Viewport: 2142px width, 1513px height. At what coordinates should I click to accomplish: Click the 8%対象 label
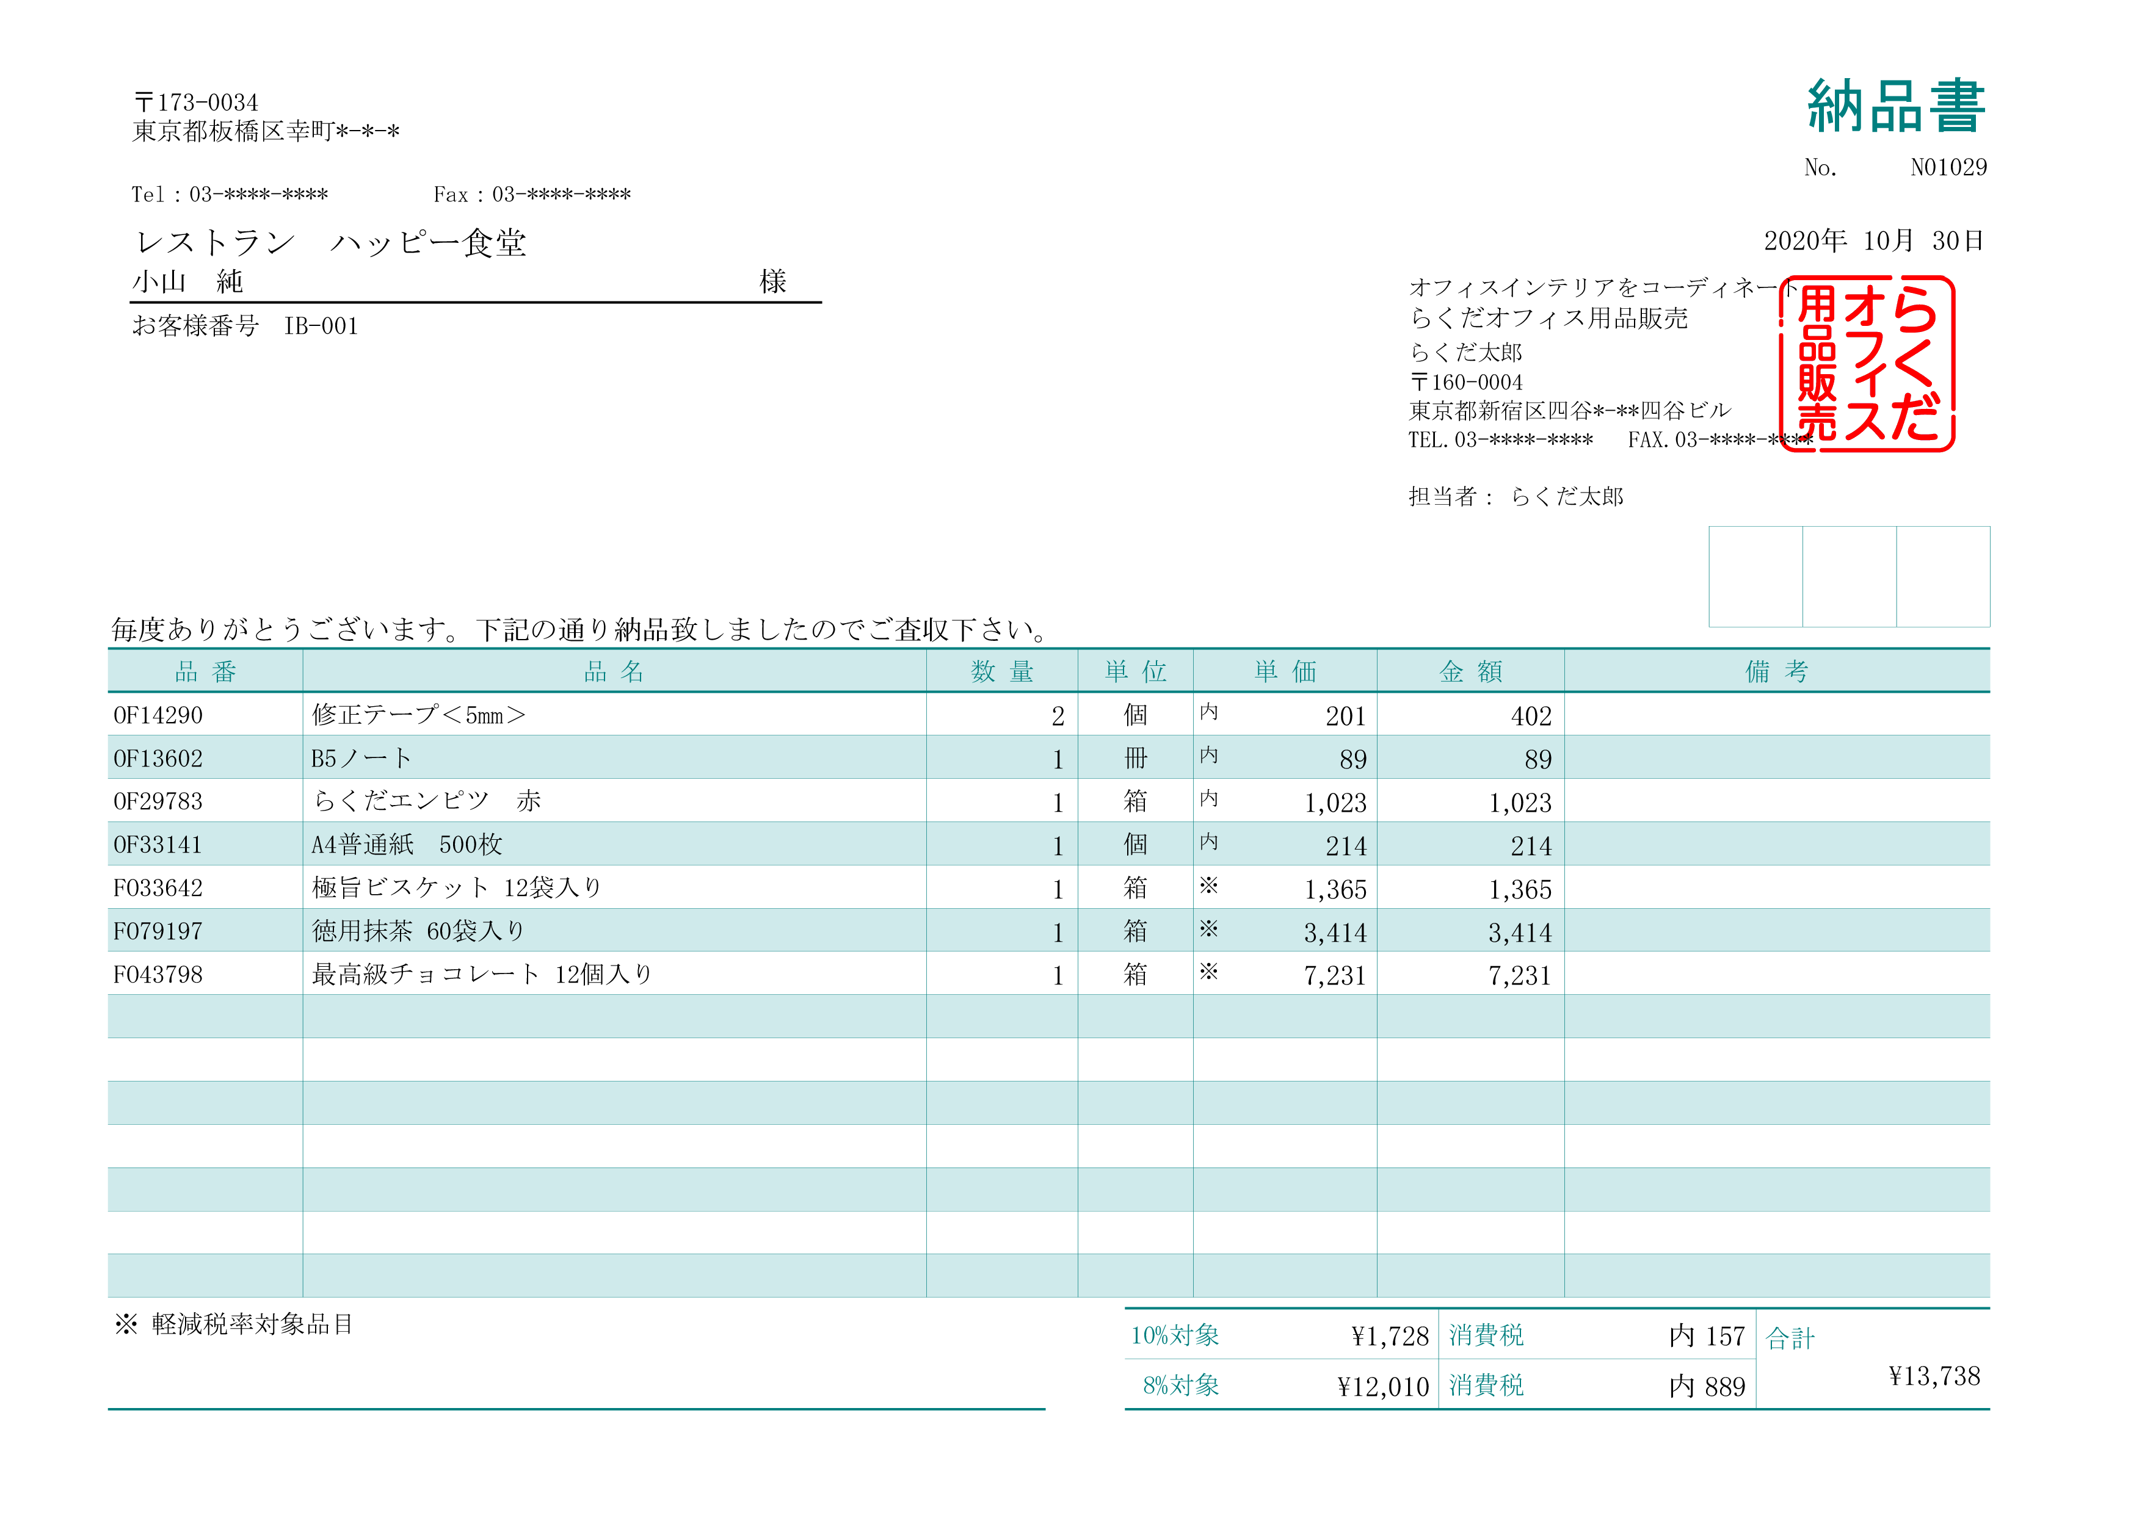pos(1181,1386)
